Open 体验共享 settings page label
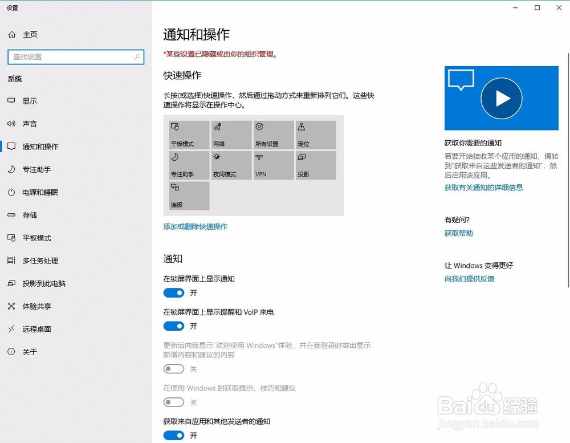The width and height of the screenshot is (570, 443). click(36, 307)
